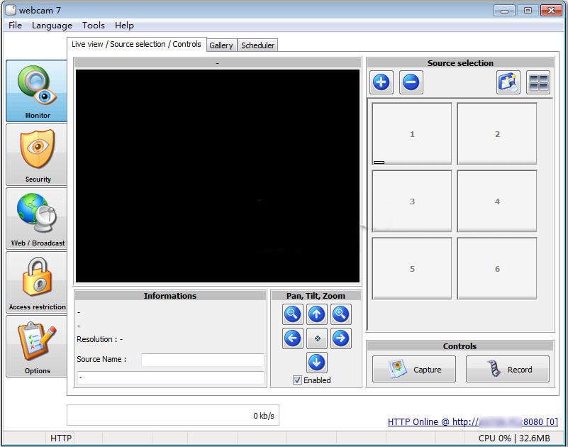Click the 0 kb/s bandwidth bar
This screenshot has width=568, height=447.
click(x=173, y=415)
